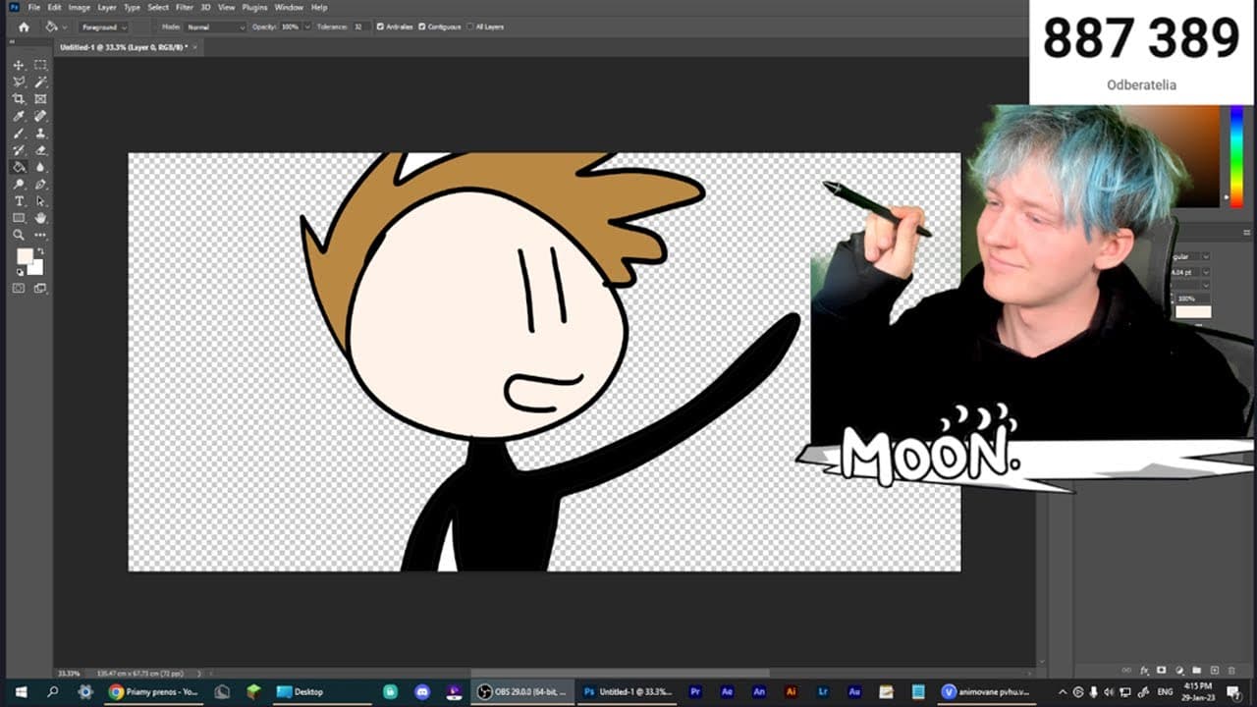Viewport: 1257px width, 707px height.
Task: Open Premiere Pro from the taskbar
Action: point(695,691)
